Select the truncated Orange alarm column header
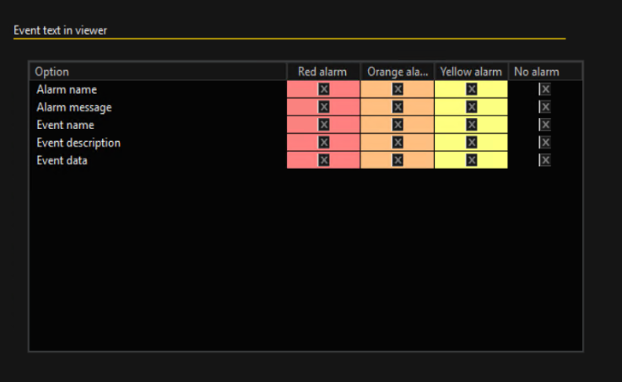622x382 pixels. (x=397, y=72)
